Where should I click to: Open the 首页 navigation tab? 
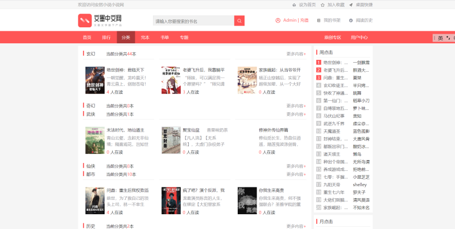[x=87, y=38]
